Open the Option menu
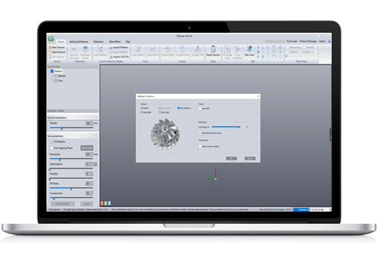The image size is (377, 259). [322, 41]
